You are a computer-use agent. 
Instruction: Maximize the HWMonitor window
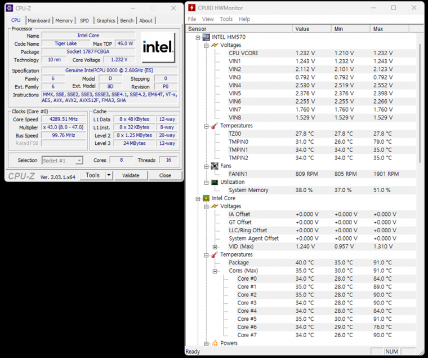pos(394,8)
